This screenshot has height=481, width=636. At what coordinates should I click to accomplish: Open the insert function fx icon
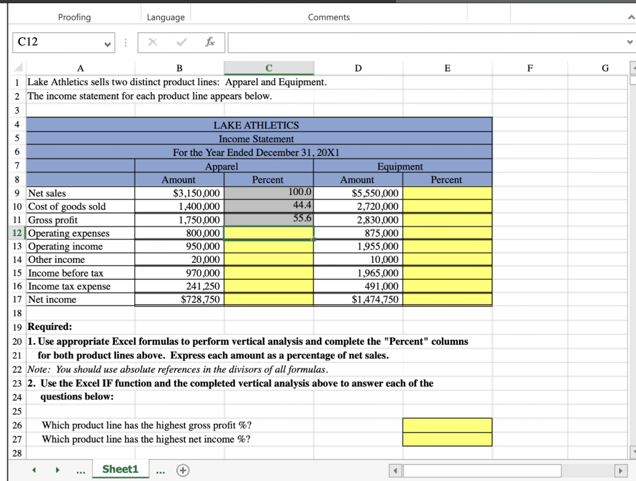[x=210, y=42]
